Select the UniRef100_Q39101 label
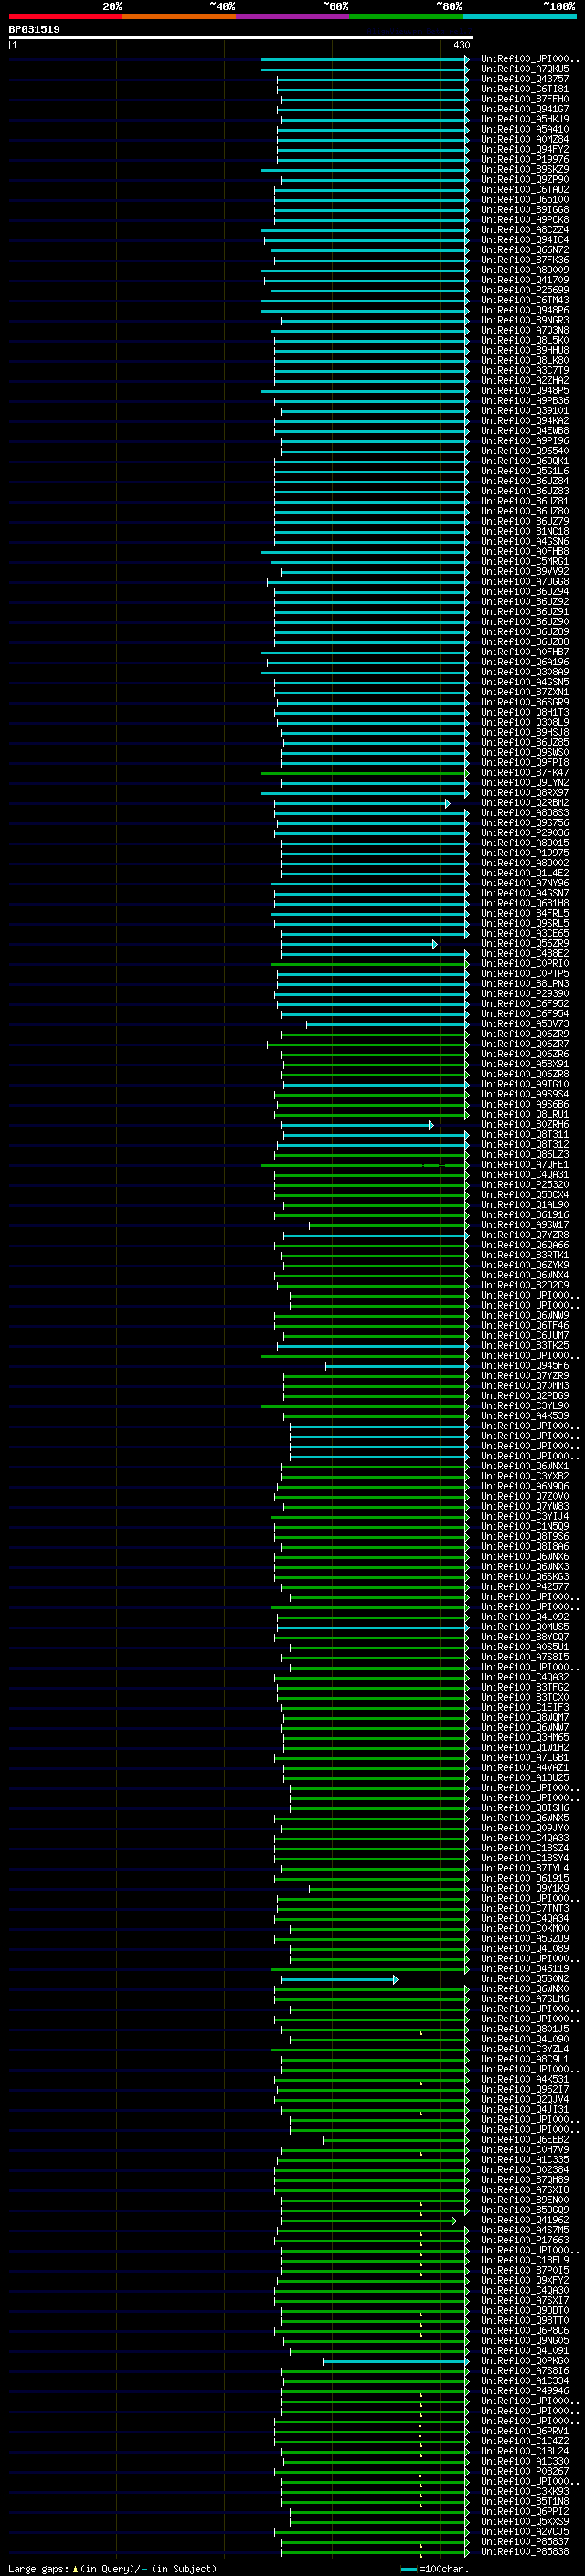This screenshot has width=585, height=2576. (x=524, y=410)
